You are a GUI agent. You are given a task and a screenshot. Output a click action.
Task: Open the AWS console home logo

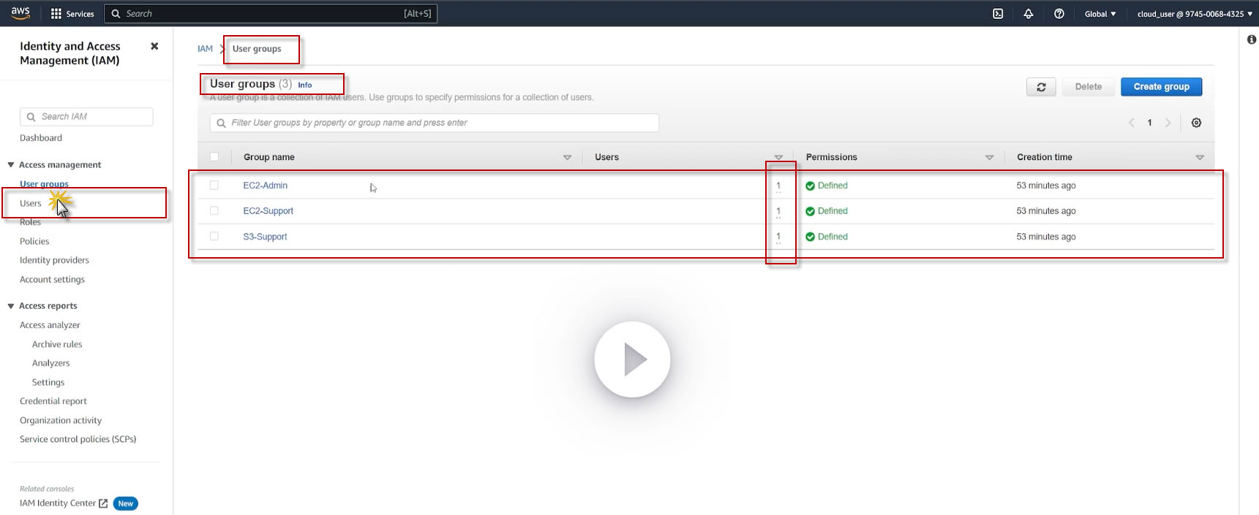click(x=20, y=13)
